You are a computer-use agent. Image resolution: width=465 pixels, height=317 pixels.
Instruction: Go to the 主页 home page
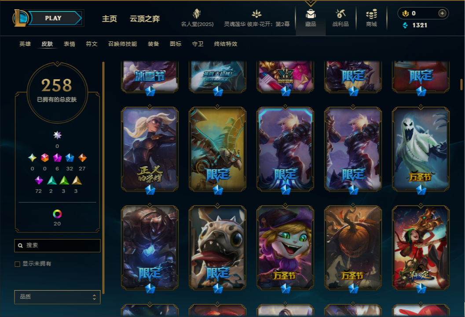110,18
